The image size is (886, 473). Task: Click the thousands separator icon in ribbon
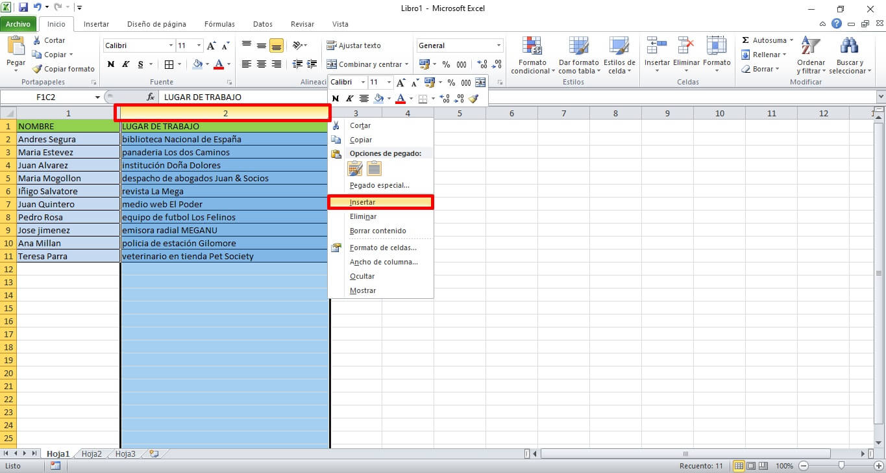pos(461,64)
